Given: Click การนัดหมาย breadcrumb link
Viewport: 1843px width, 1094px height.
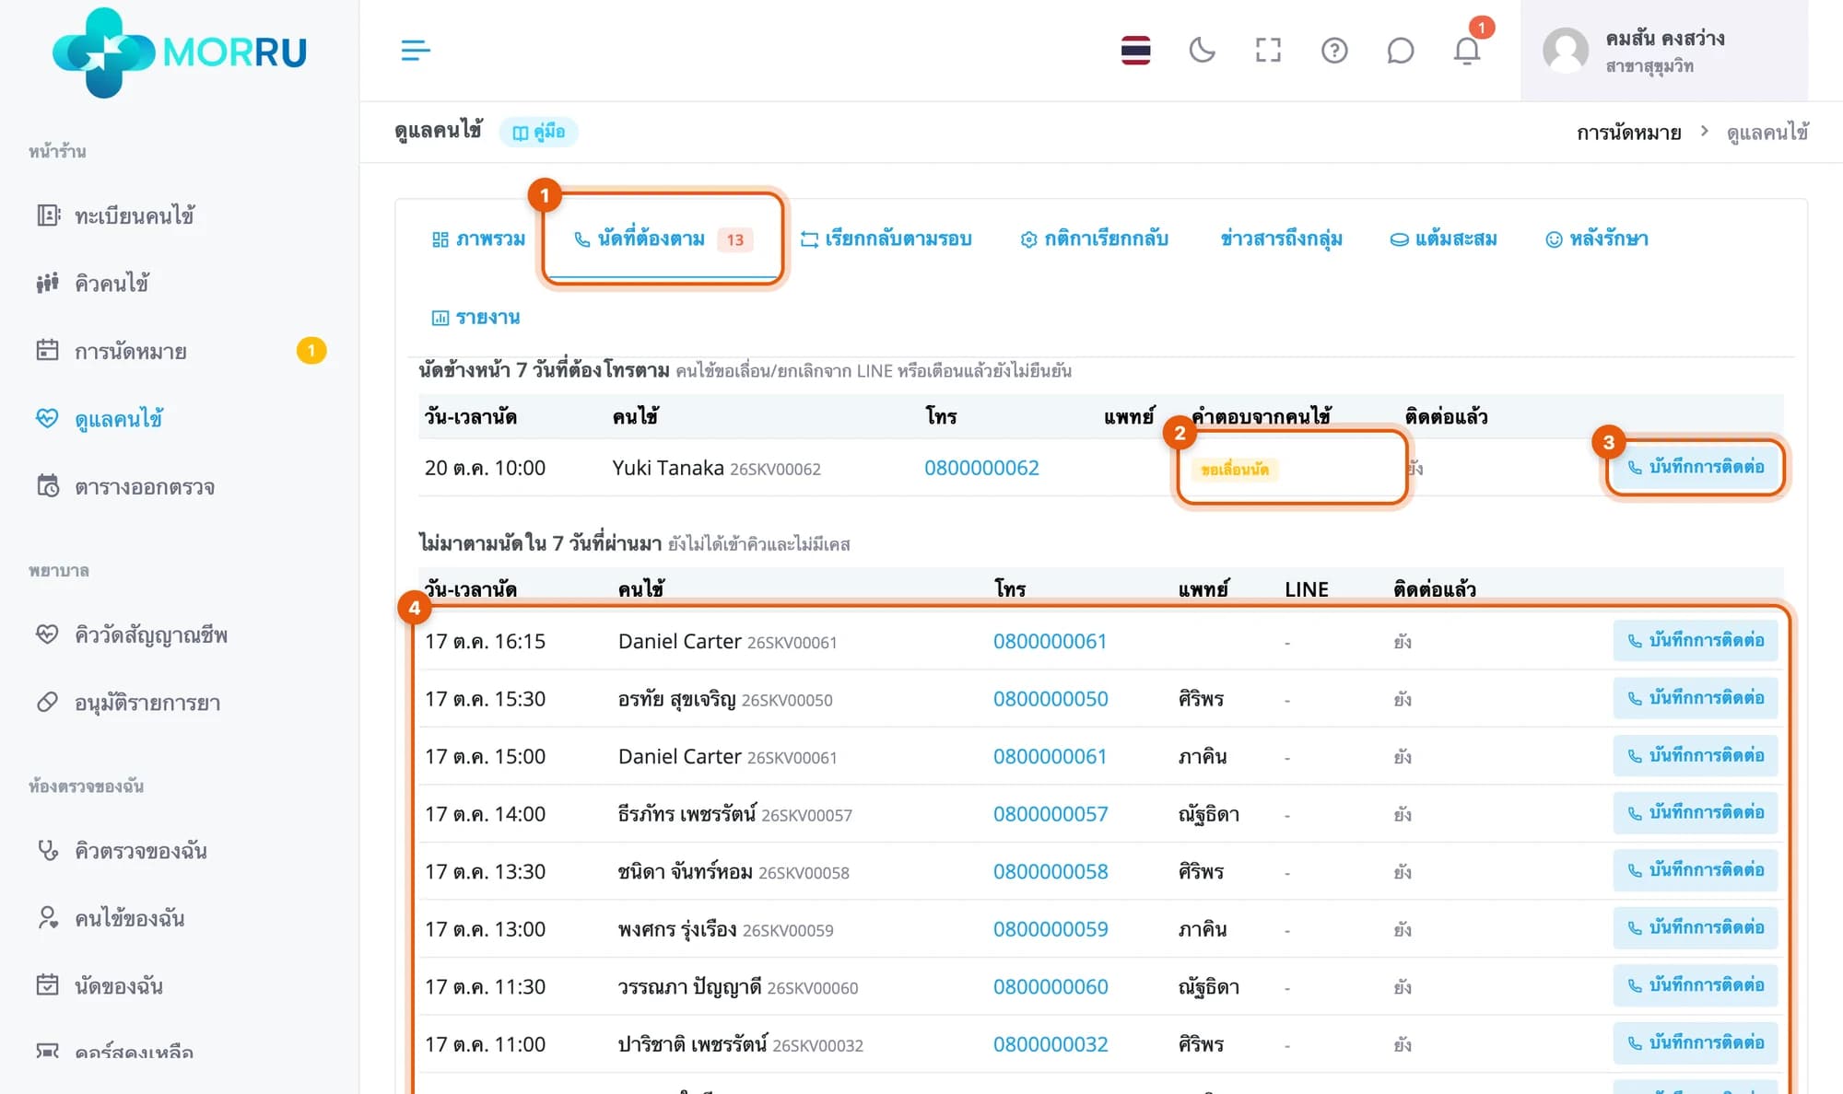Looking at the screenshot, I should point(1628,133).
